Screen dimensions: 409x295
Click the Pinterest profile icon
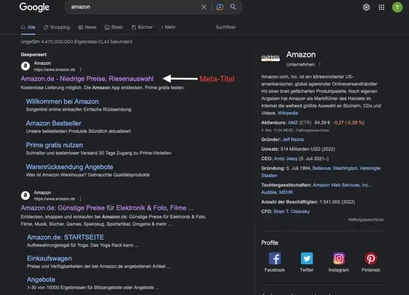pos(371,258)
